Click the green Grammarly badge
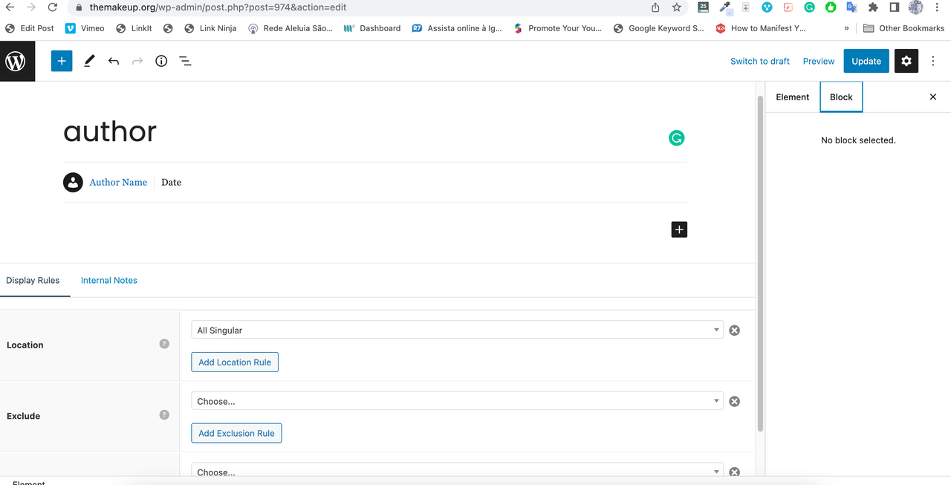 coord(676,138)
